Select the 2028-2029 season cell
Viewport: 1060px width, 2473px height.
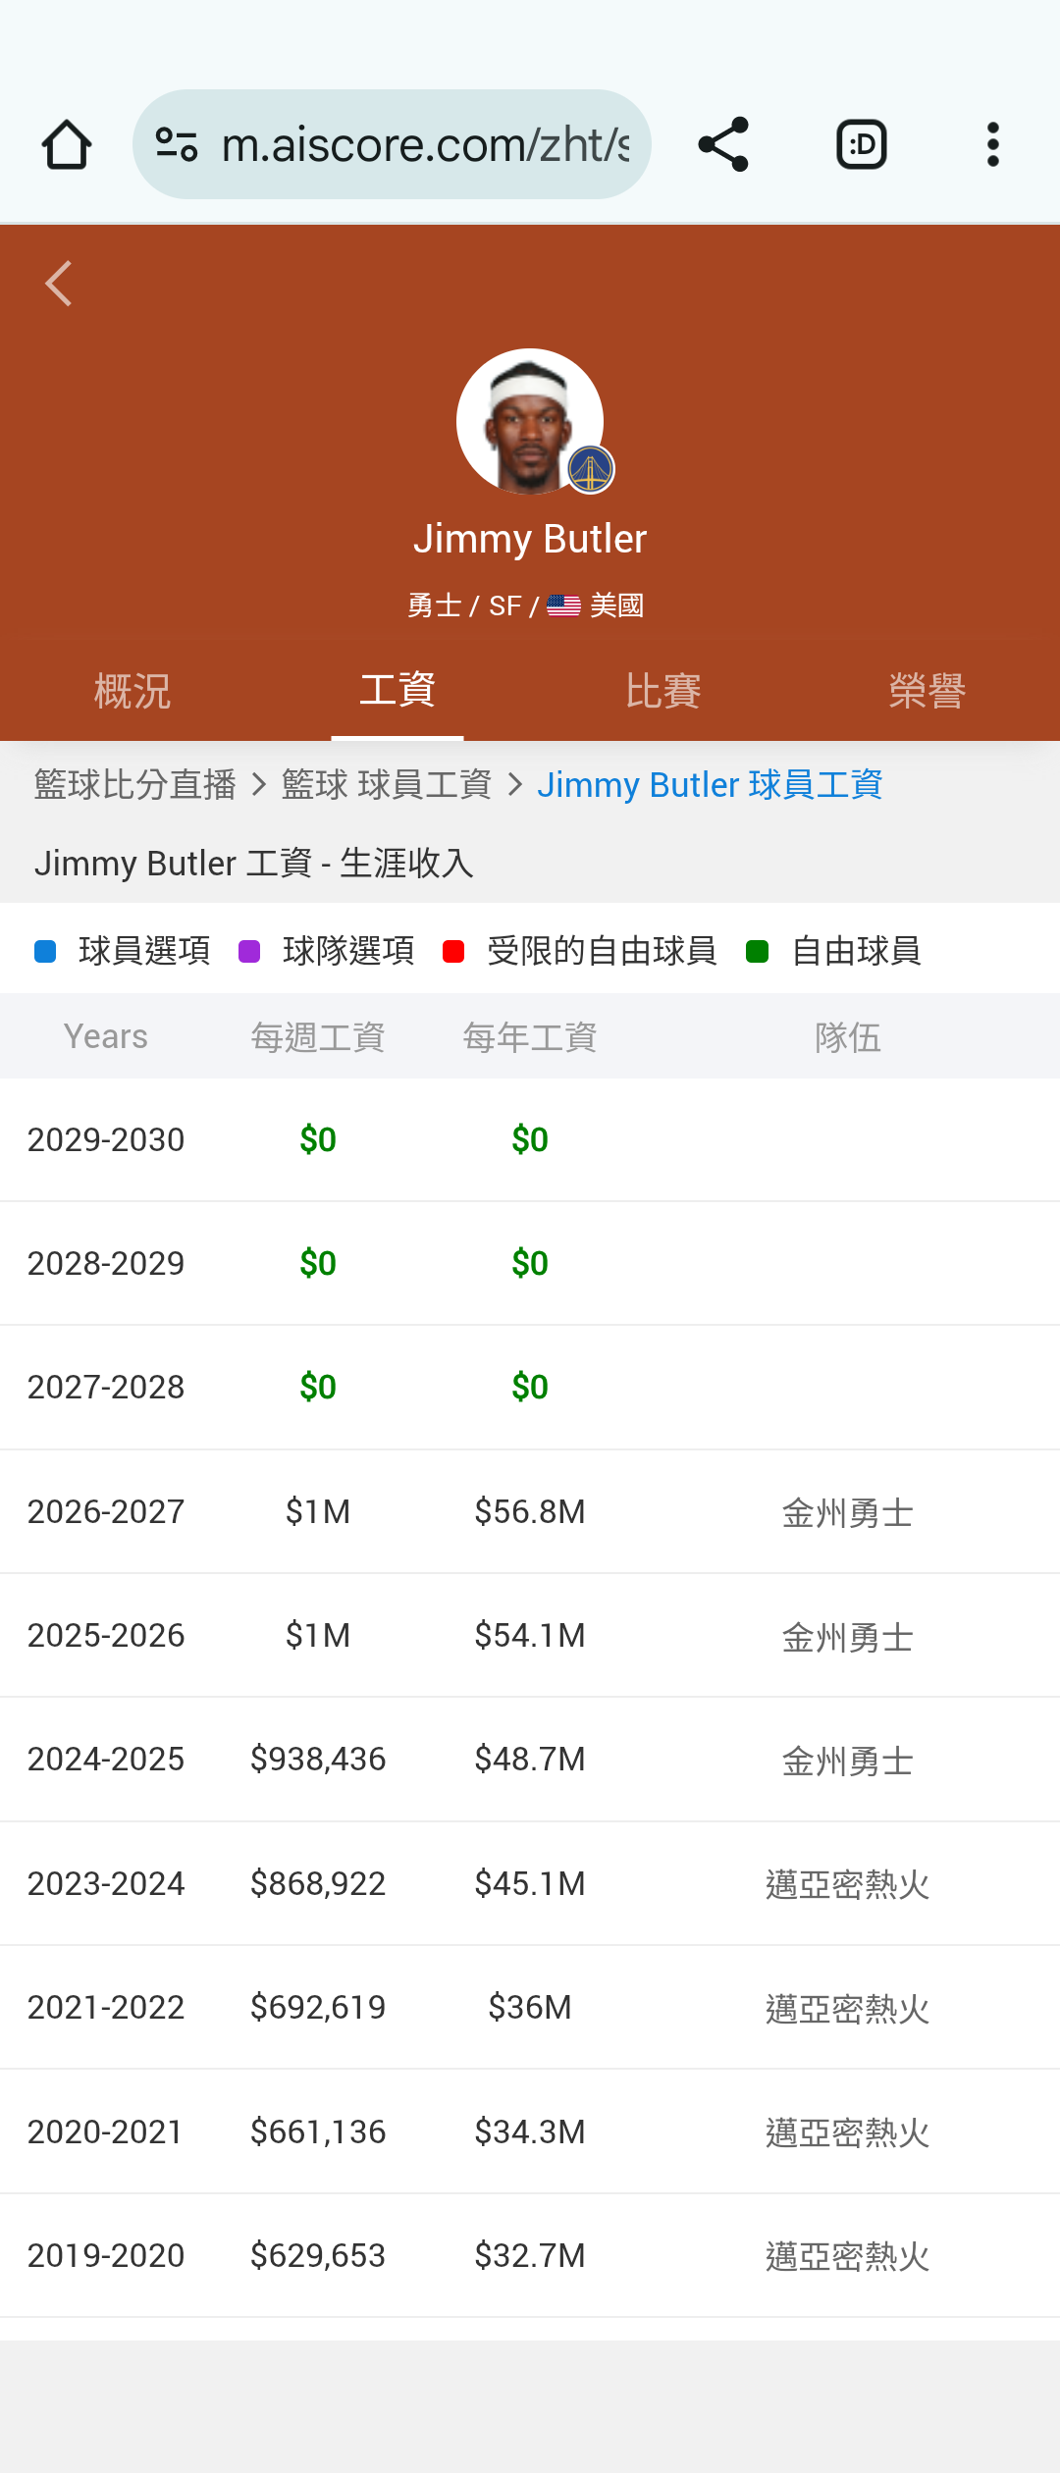point(106,1263)
